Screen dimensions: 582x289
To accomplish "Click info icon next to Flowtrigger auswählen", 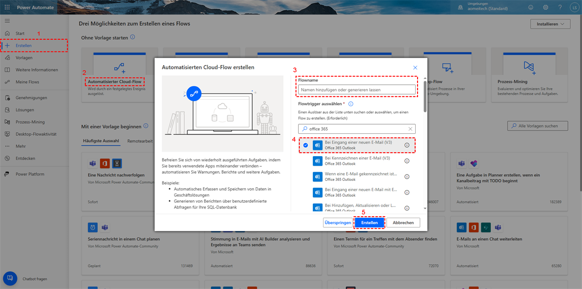I will click(x=351, y=104).
